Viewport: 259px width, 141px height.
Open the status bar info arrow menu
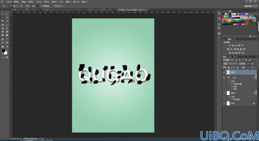coord(43,139)
